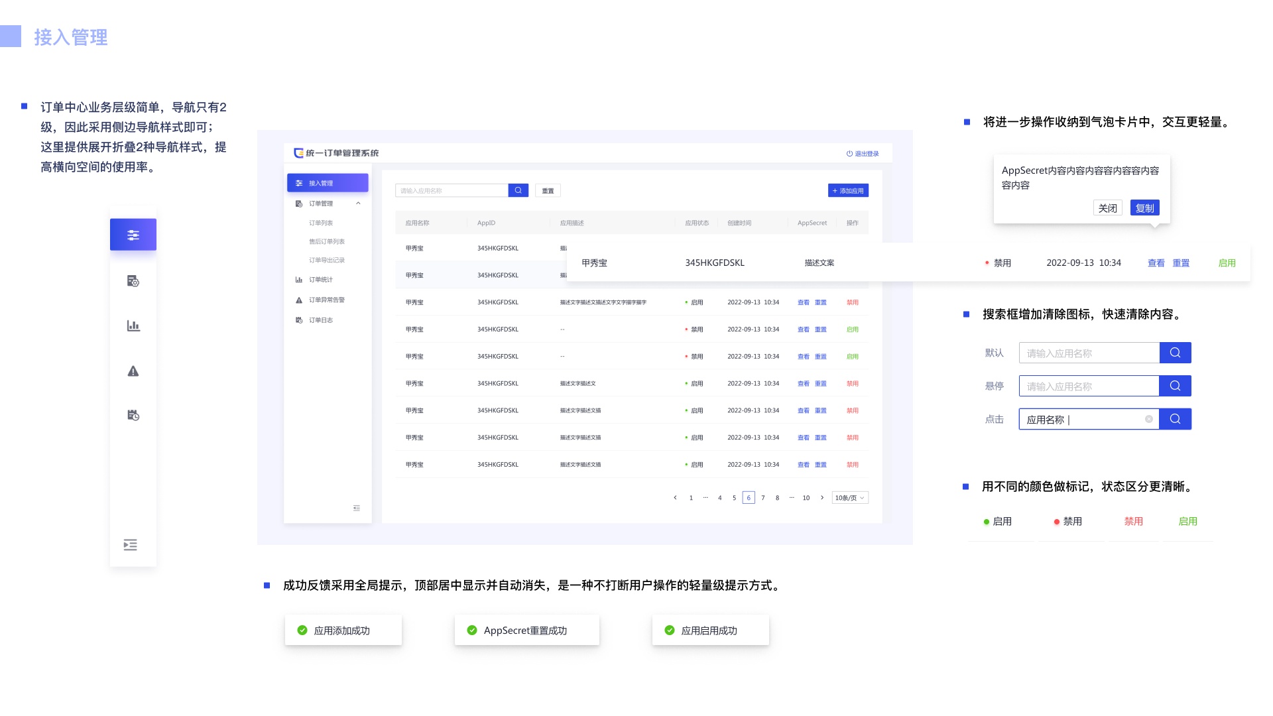Click the order log icon in collapsed sidebar
Screen dimensions: 1273x716
click(133, 415)
